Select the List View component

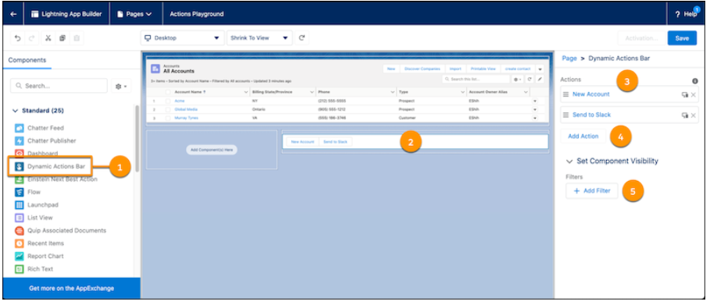[x=34, y=218]
